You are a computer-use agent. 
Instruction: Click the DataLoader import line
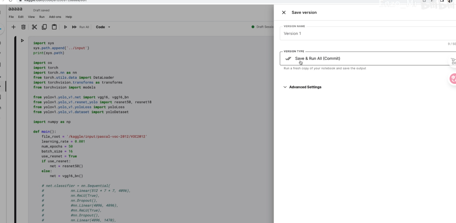coord(74,78)
